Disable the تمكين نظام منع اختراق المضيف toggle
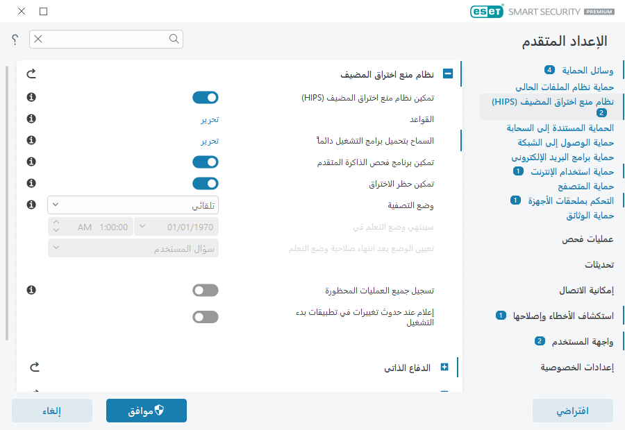Image resolution: width=625 pixels, height=430 pixels. pyautogui.click(x=205, y=98)
